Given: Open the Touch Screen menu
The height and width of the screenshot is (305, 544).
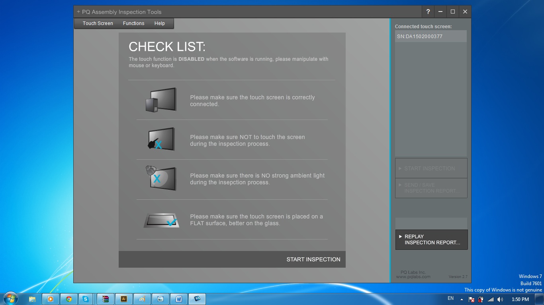Looking at the screenshot, I should click(x=98, y=23).
